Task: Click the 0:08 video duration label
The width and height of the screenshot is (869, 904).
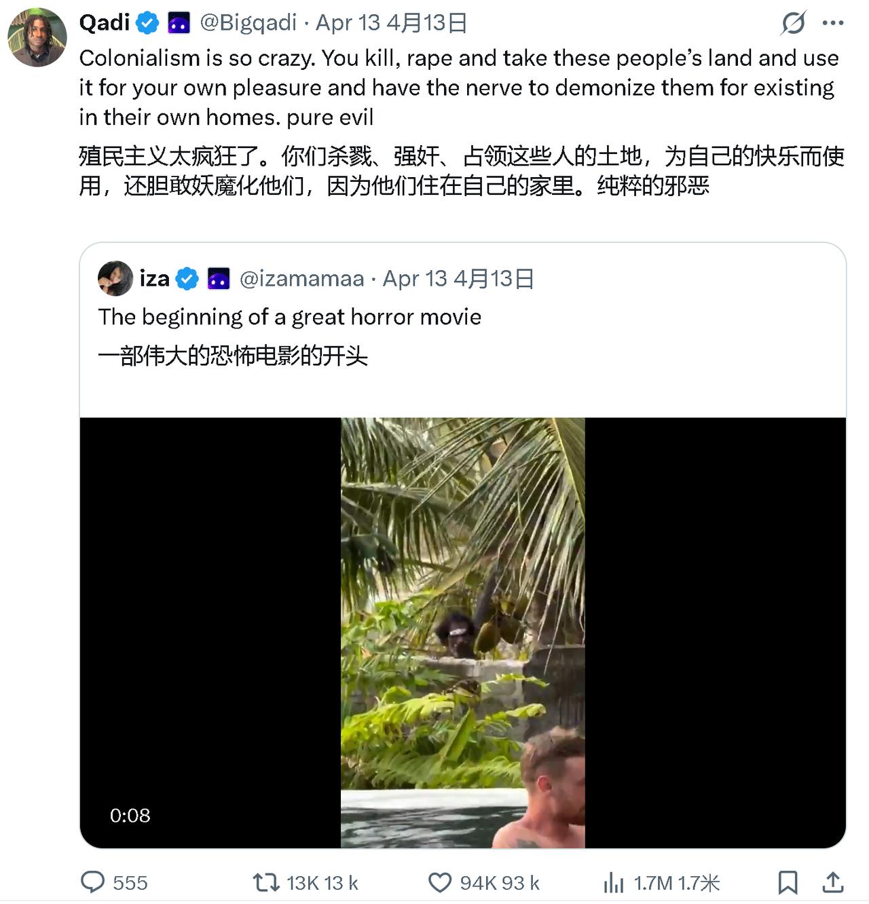Action: click(x=130, y=815)
